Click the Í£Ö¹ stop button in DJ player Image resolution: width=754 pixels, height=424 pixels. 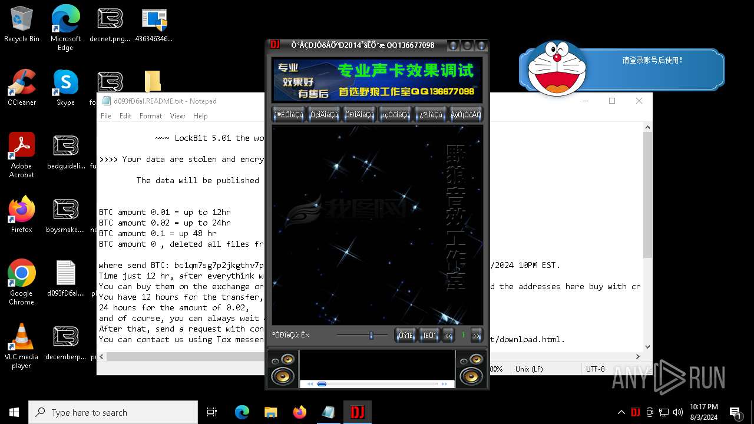click(x=429, y=335)
